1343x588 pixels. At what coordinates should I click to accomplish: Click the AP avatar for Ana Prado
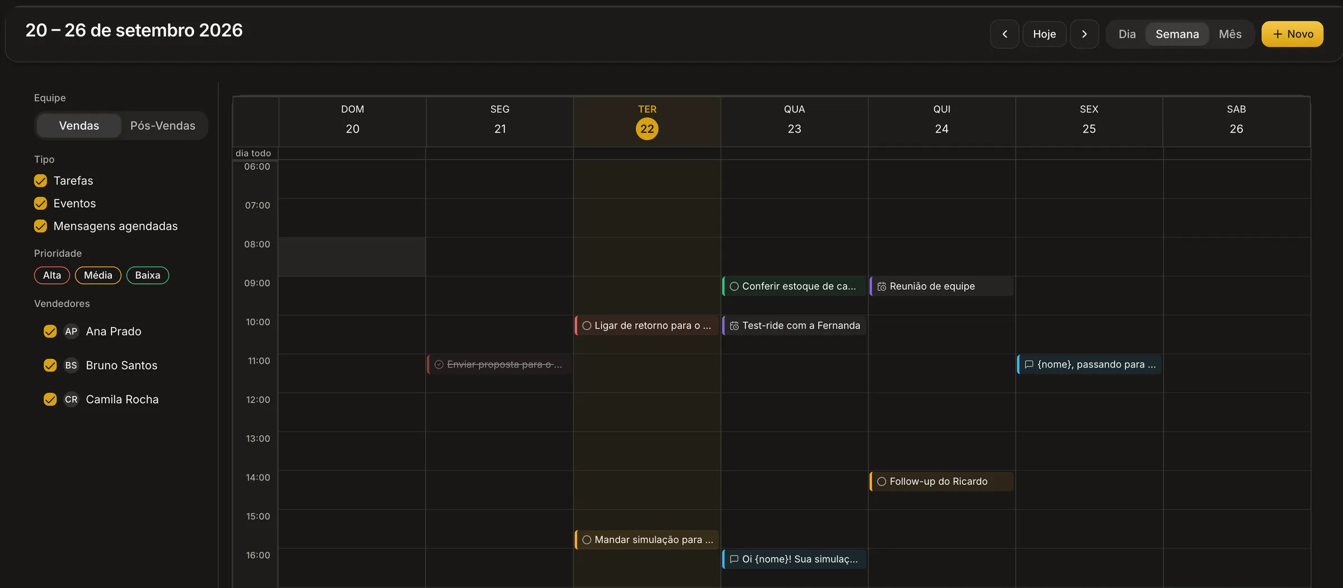pyautogui.click(x=71, y=331)
